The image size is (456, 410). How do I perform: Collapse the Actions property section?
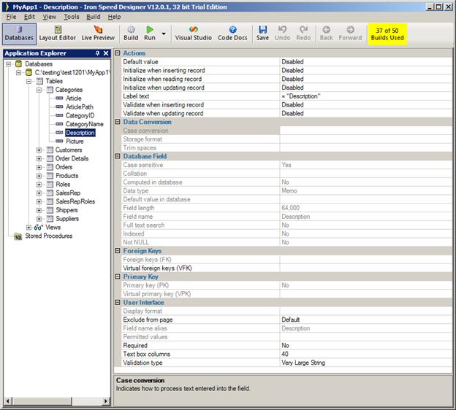tap(118, 53)
